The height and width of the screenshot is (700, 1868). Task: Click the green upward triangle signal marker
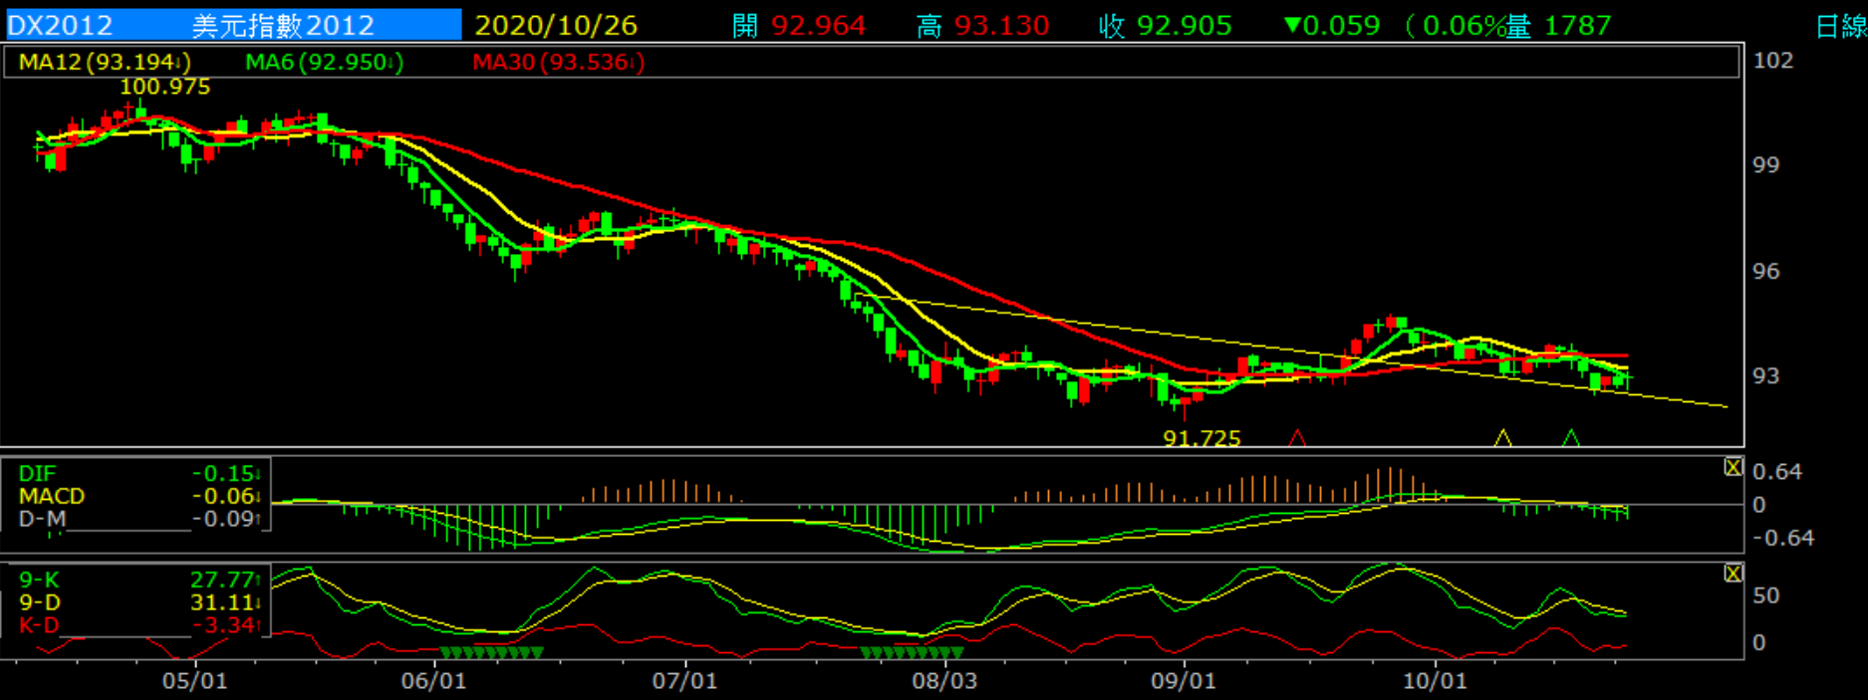[1571, 438]
